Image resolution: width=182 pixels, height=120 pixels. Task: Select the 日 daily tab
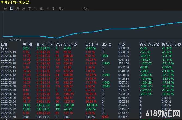pos(11,8)
